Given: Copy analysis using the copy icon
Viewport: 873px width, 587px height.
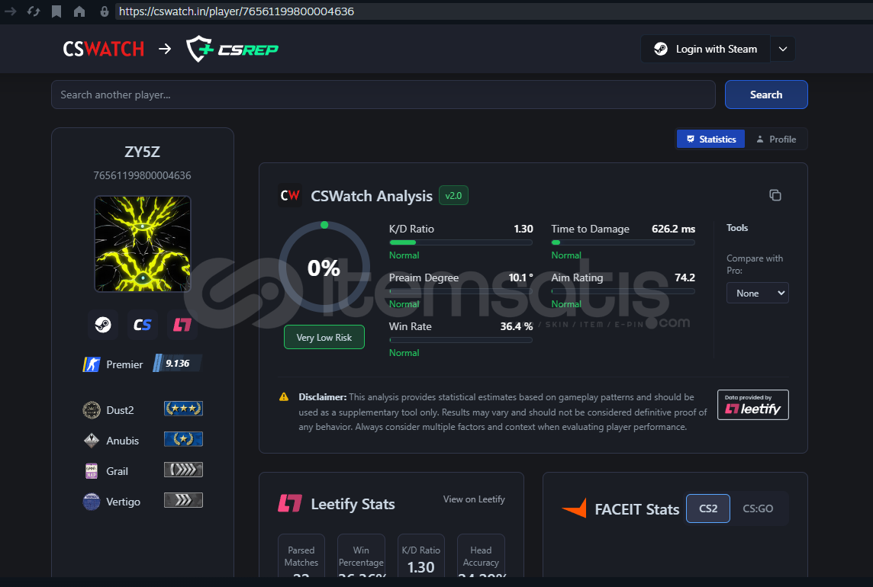Looking at the screenshot, I should (x=775, y=195).
